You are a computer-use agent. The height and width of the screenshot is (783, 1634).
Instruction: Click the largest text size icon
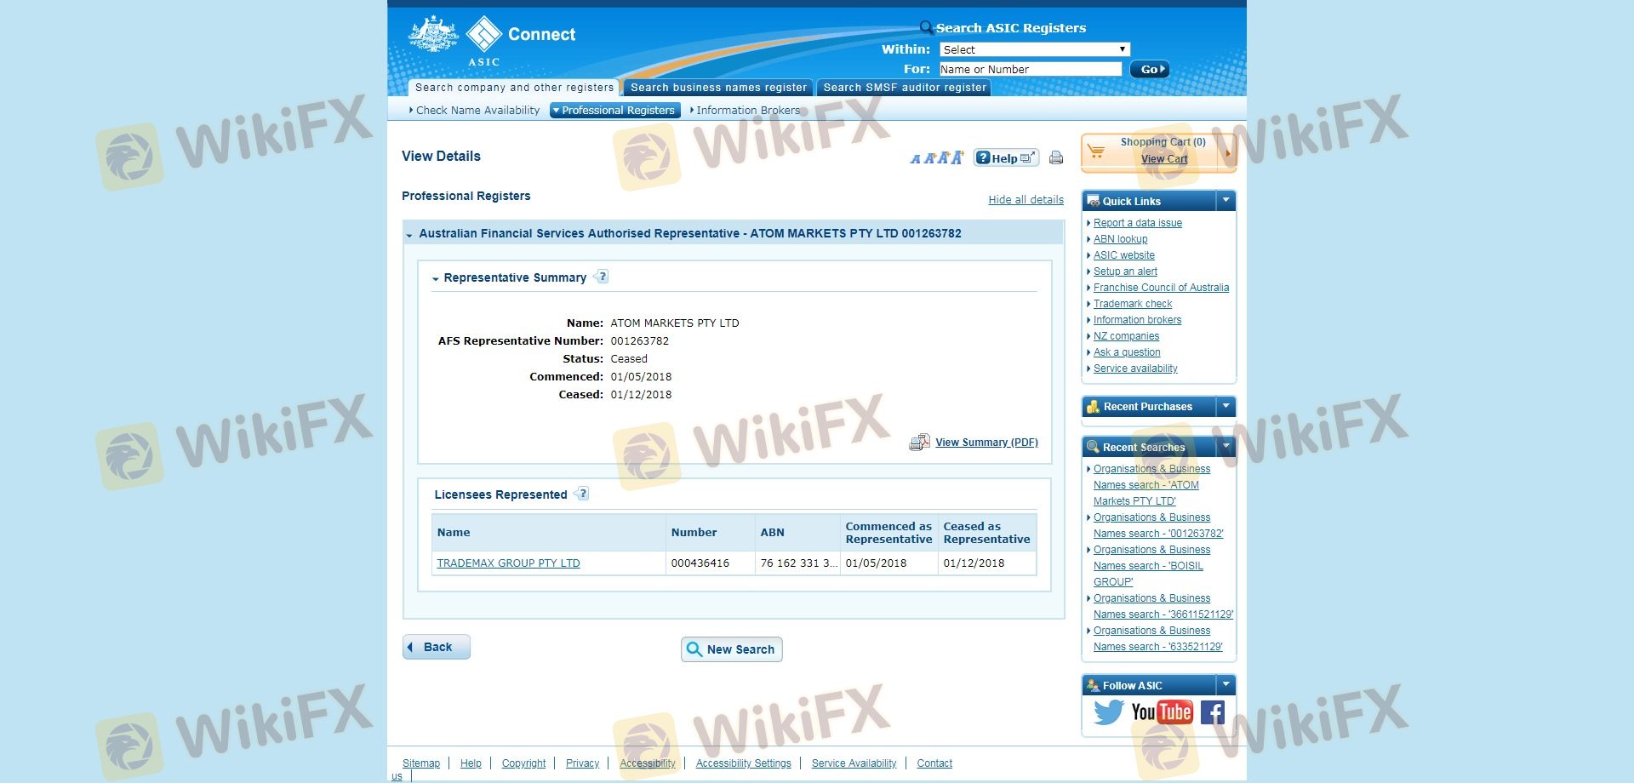[x=957, y=157]
